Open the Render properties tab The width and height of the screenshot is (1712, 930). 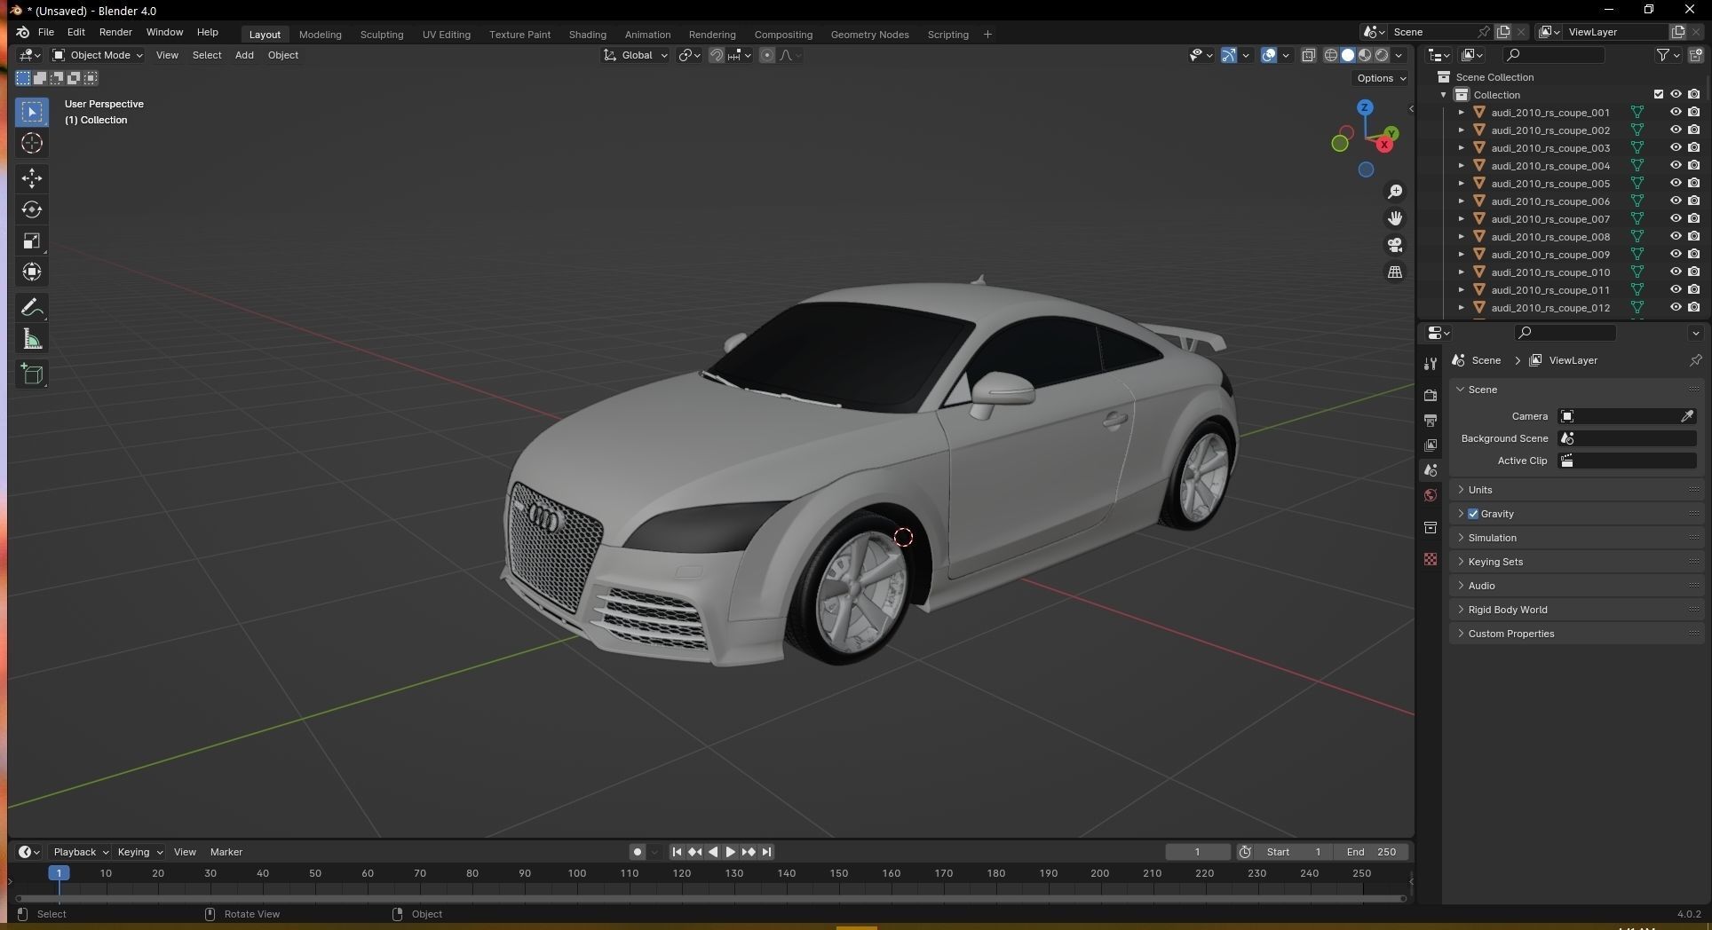click(x=1430, y=395)
